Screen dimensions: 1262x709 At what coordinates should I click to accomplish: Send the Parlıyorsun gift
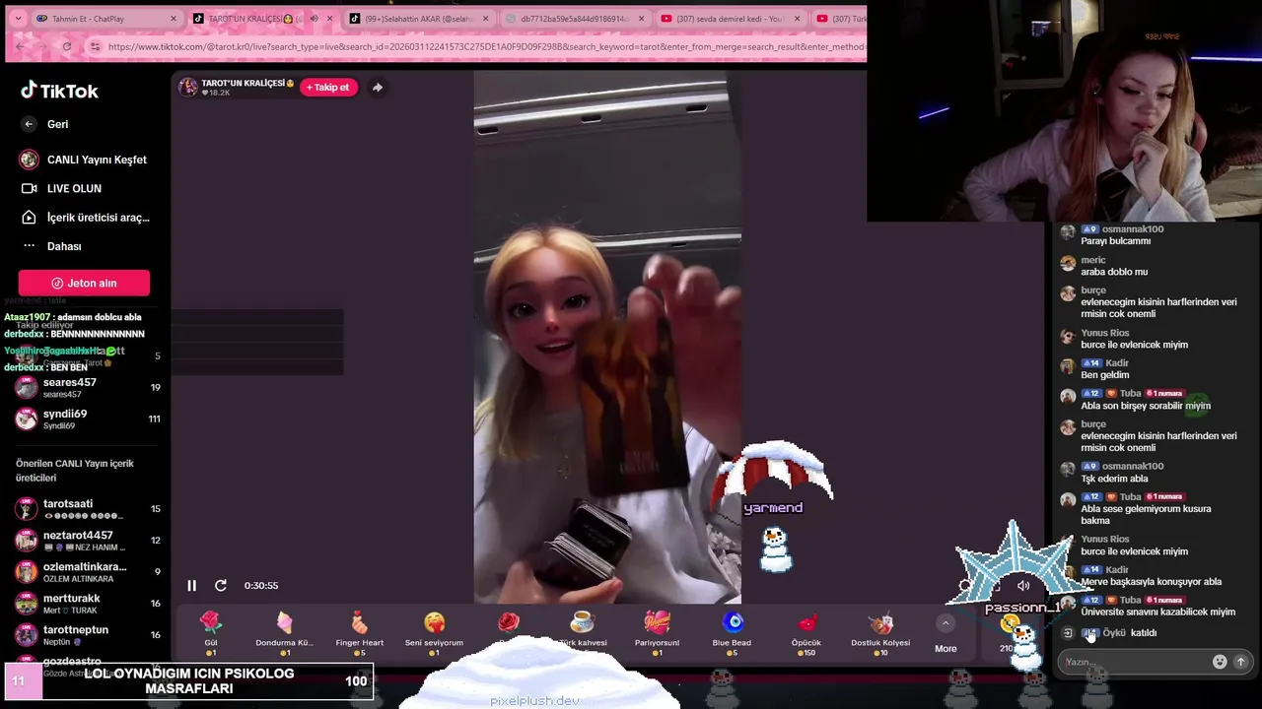pos(657,632)
